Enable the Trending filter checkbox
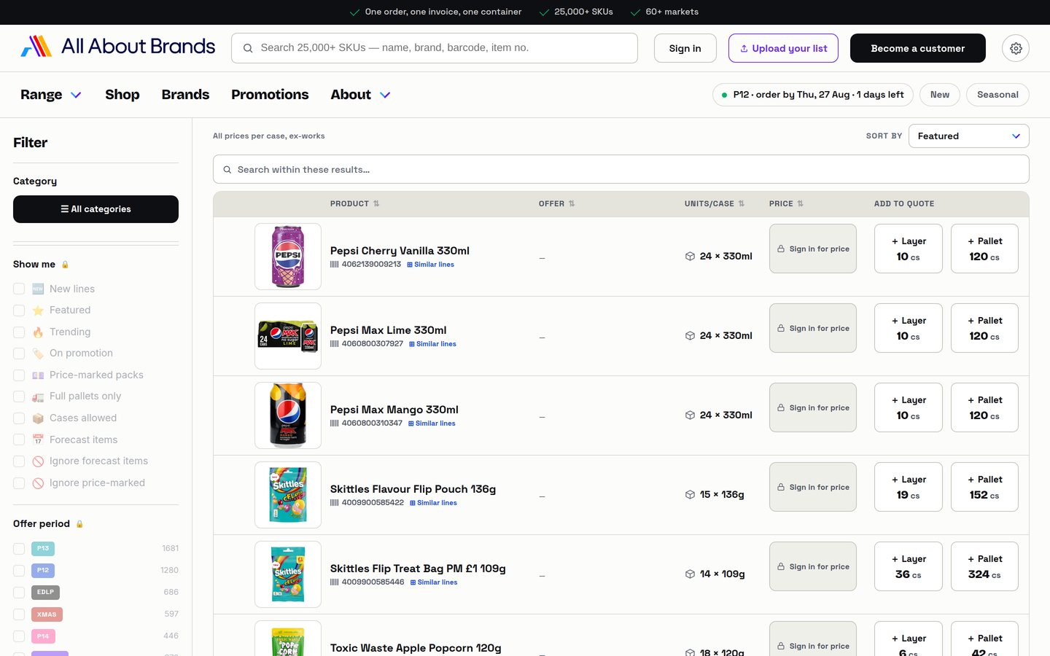The width and height of the screenshot is (1050, 656). [x=19, y=332]
